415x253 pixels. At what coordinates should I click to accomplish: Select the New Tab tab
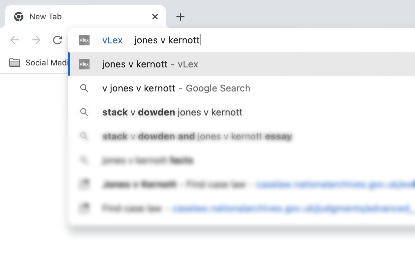coord(86,17)
